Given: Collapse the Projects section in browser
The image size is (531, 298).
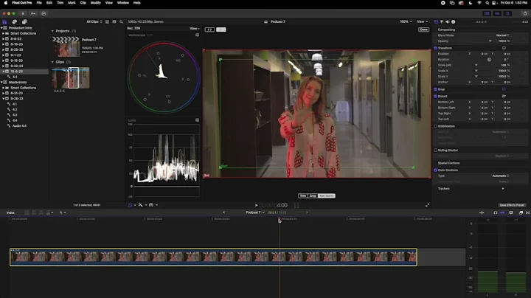Looking at the screenshot, I should [x=52, y=31].
